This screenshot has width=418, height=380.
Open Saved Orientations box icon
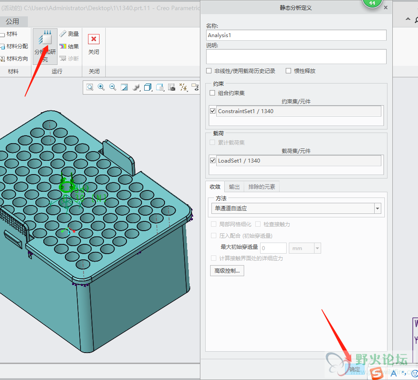[148, 87]
